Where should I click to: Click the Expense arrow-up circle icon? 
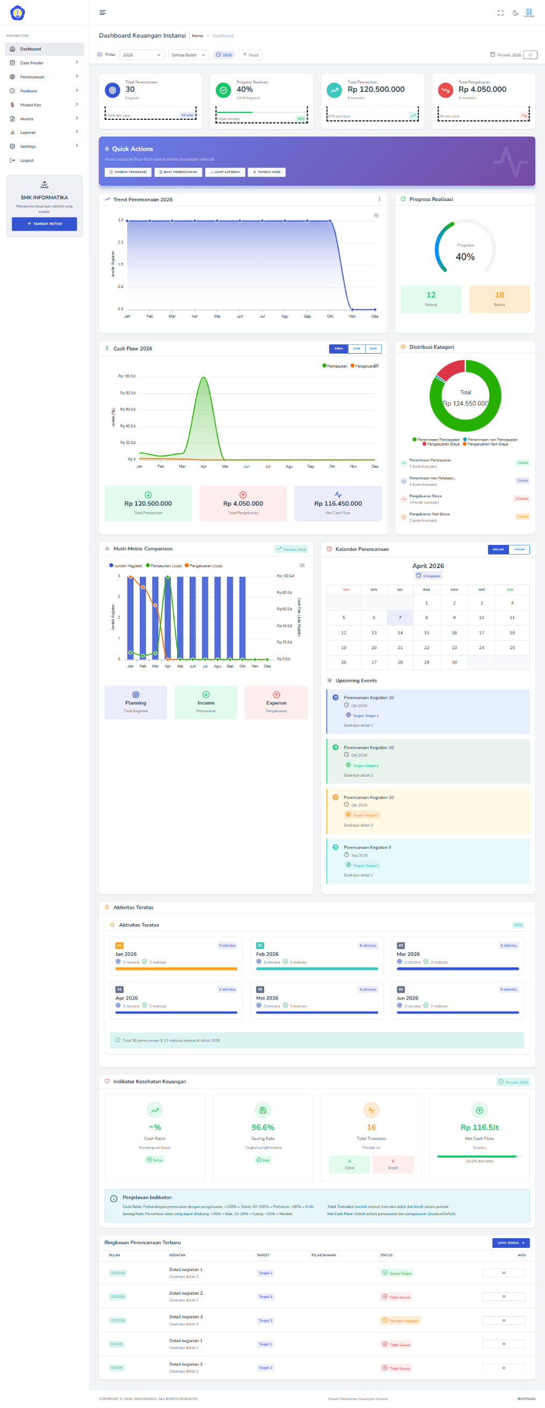(x=277, y=694)
